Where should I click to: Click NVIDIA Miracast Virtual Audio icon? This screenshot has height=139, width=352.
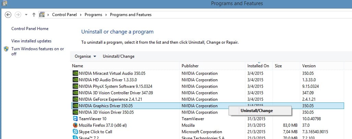[x=75, y=73]
